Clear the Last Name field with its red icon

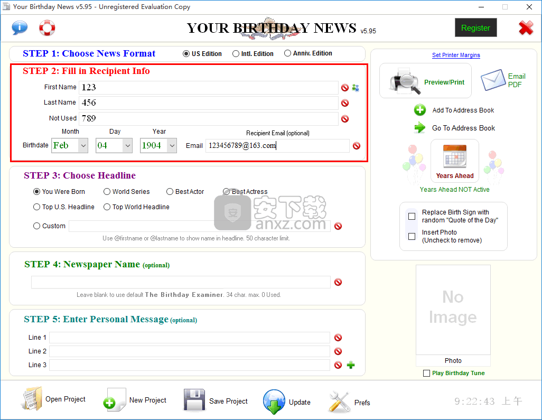tap(345, 103)
